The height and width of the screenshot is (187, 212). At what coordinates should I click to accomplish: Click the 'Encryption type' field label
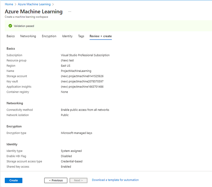[16, 133]
